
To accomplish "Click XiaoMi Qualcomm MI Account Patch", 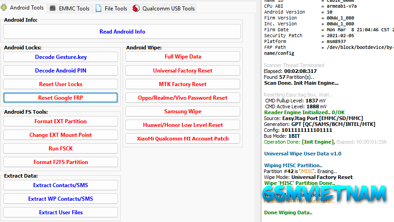I will coord(182,139).
